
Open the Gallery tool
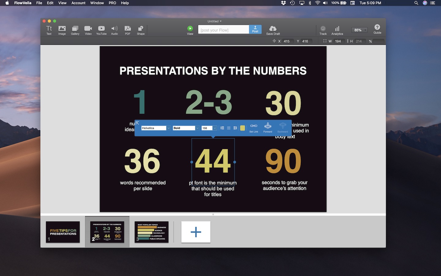(75, 30)
